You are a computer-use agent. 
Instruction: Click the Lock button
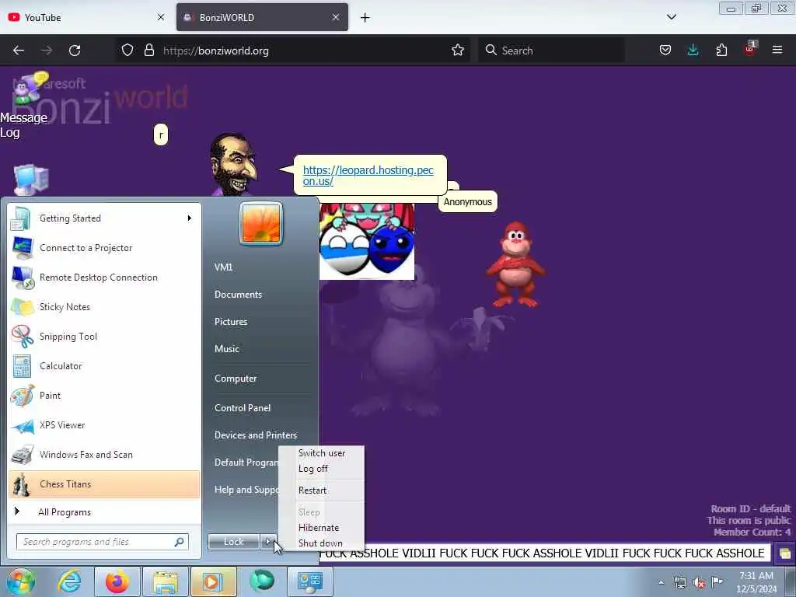click(x=233, y=542)
